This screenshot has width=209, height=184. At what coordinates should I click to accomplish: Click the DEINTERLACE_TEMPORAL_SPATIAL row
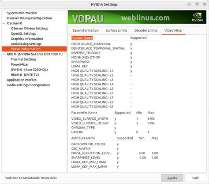pyautogui.click(x=98, y=48)
